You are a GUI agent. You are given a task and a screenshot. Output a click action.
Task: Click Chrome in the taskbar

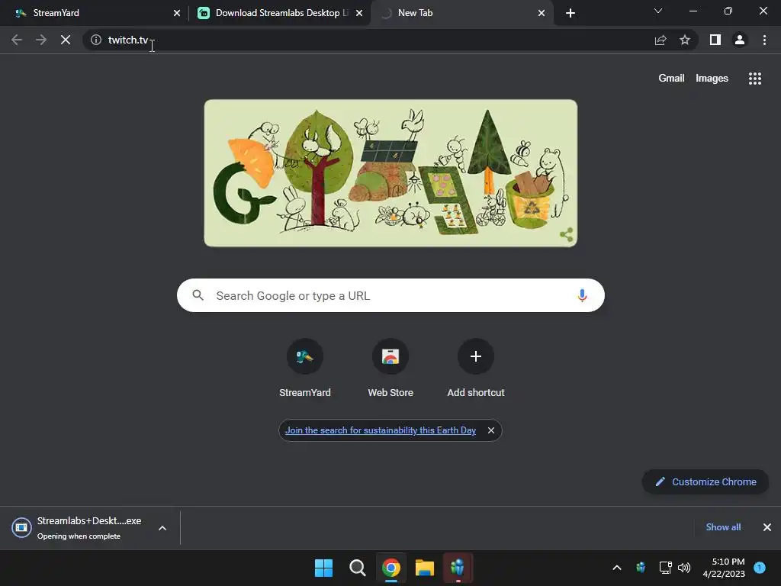point(391,568)
